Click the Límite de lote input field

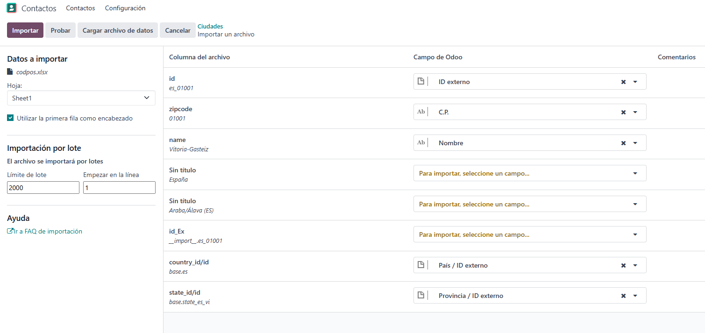point(43,187)
